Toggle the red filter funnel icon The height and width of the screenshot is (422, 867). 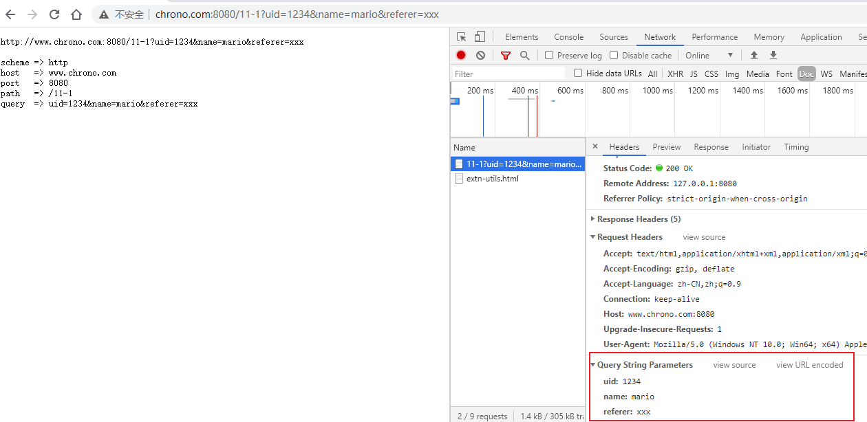pos(506,55)
